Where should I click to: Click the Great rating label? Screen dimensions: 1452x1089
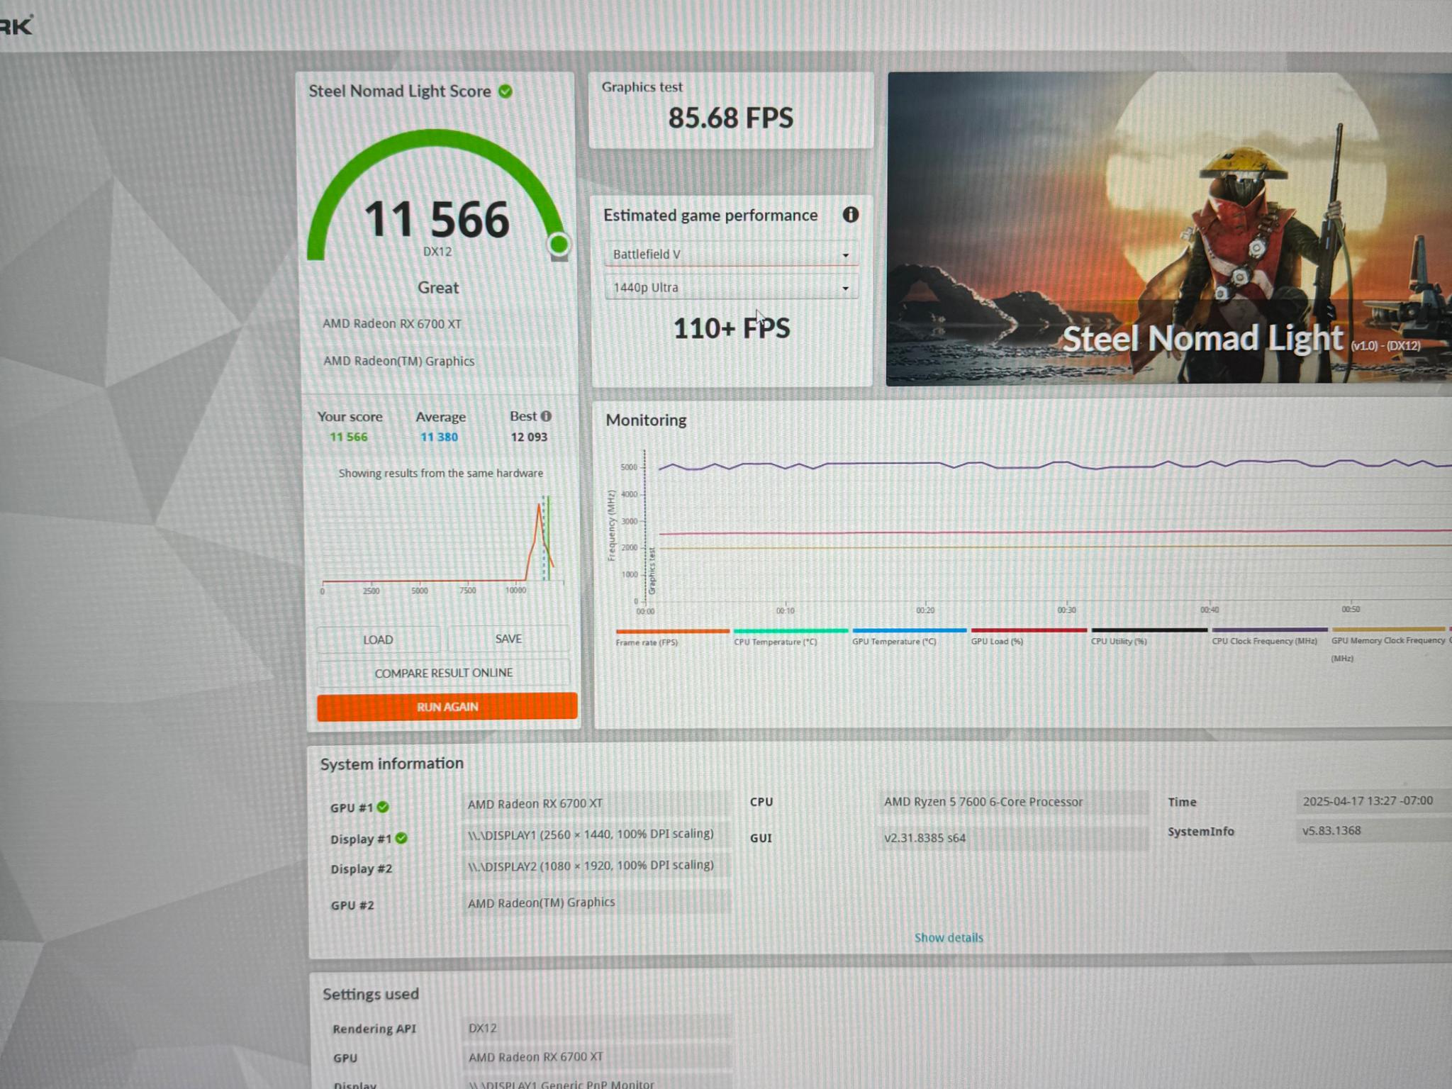click(438, 287)
